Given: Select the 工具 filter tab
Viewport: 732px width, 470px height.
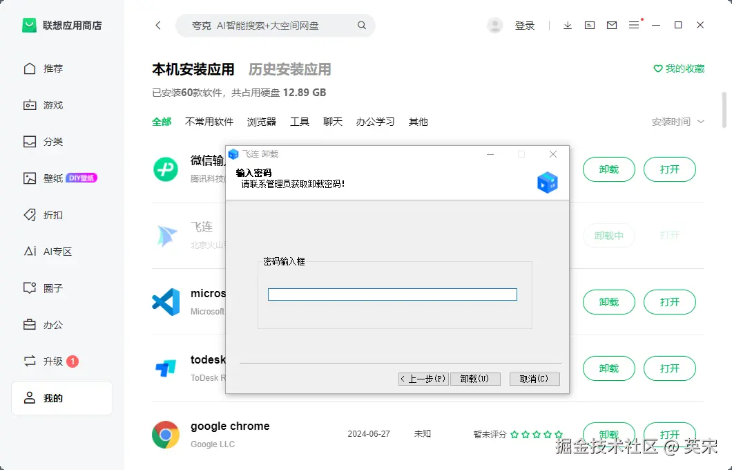Looking at the screenshot, I should click(x=300, y=122).
